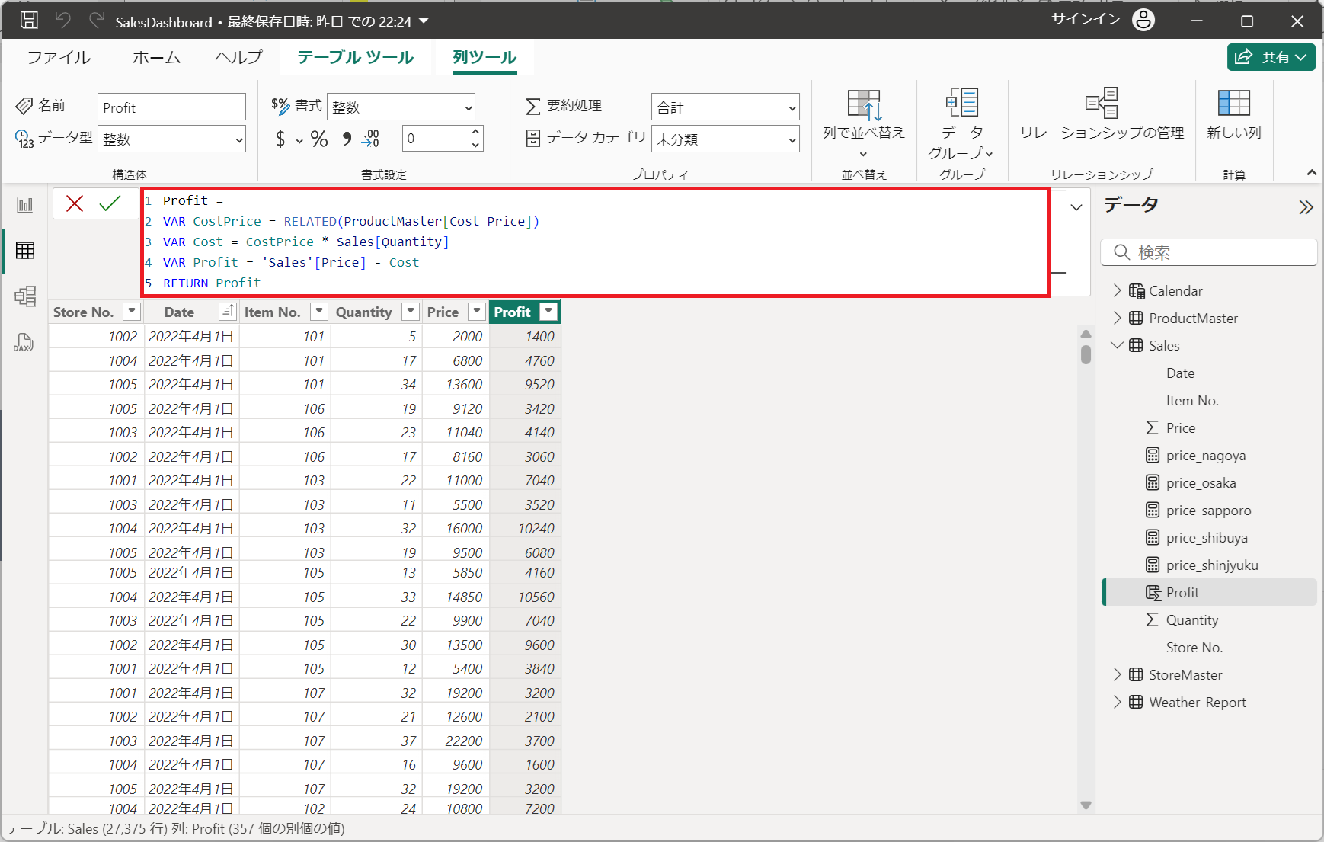Click the 共有 share button
The height and width of the screenshot is (842, 1324).
[x=1270, y=57]
